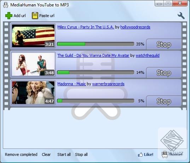This screenshot has height=163, width=190.
Task: Click Start all
Action: click(x=64, y=154)
